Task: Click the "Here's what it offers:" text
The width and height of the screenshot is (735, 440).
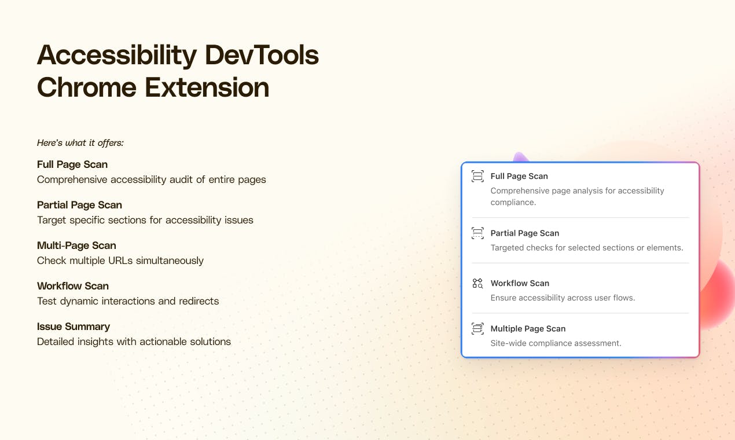Action: point(80,142)
